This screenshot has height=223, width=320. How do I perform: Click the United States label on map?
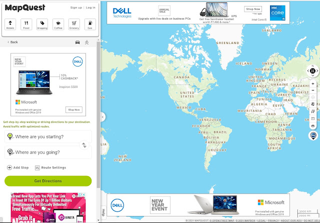(x=187, y=94)
